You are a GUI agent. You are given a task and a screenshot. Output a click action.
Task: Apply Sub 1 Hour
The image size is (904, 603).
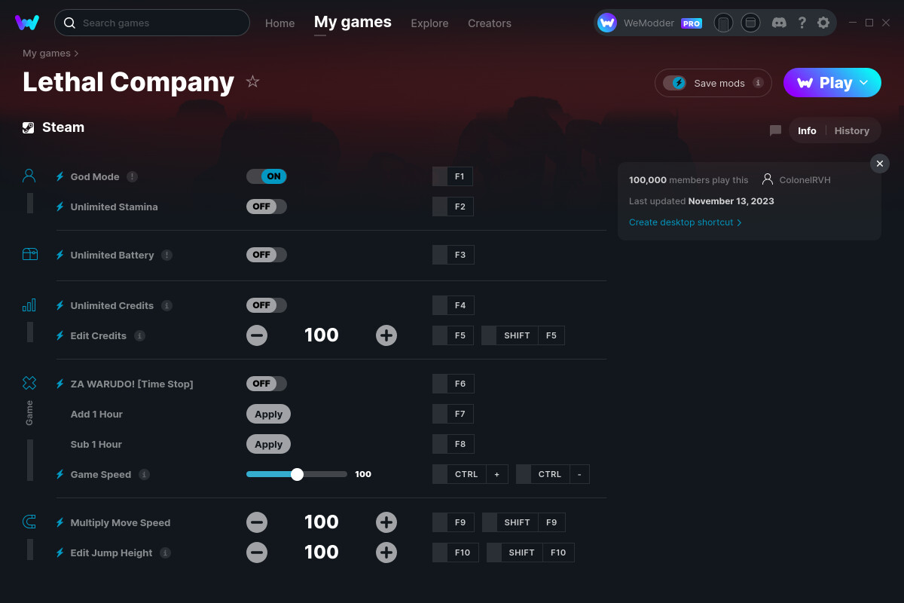coord(268,444)
